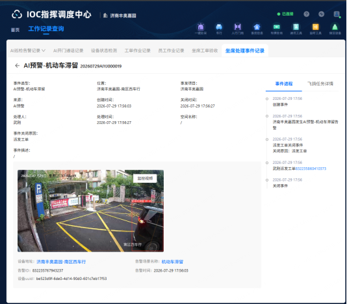Select 工作记录查询 menu item

click(46, 29)
